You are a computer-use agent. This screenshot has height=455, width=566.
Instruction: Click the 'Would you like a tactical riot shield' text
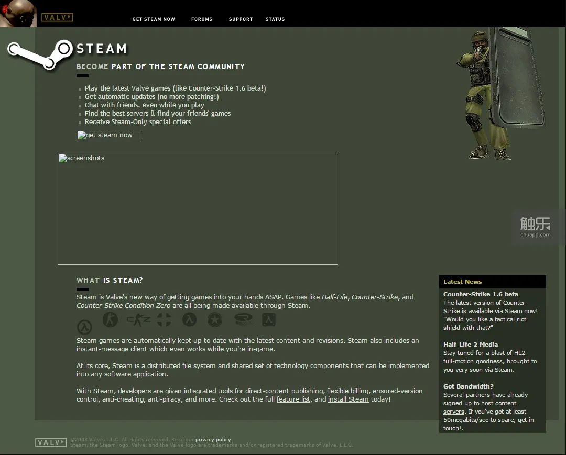click(485, 324)
